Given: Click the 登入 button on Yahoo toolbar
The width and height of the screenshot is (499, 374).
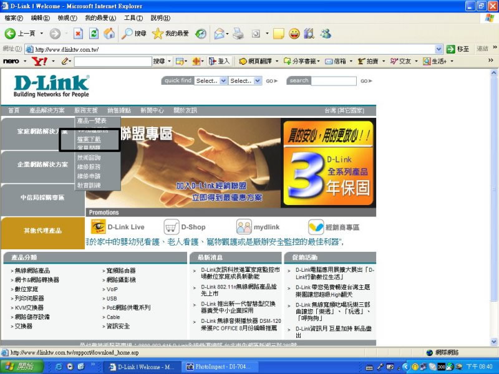Looking at the screenshot, I should (219, 61).
